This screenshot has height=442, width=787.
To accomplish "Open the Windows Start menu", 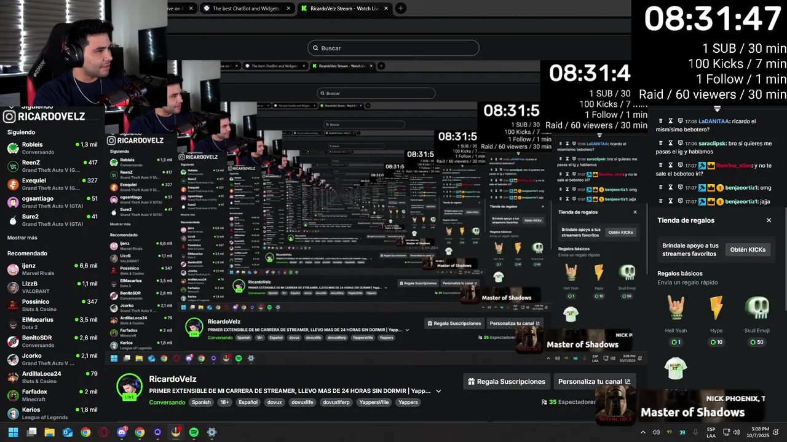I will tap(13, 432).
